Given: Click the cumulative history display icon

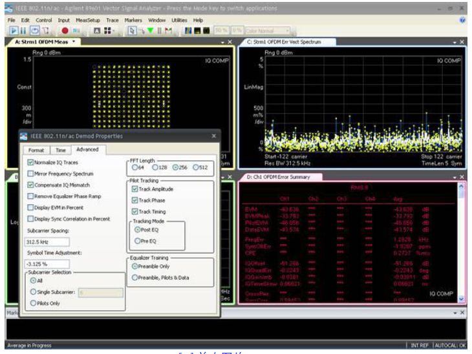Looking at the screenshot, I should pyautogui.click(x=206, y=30).
